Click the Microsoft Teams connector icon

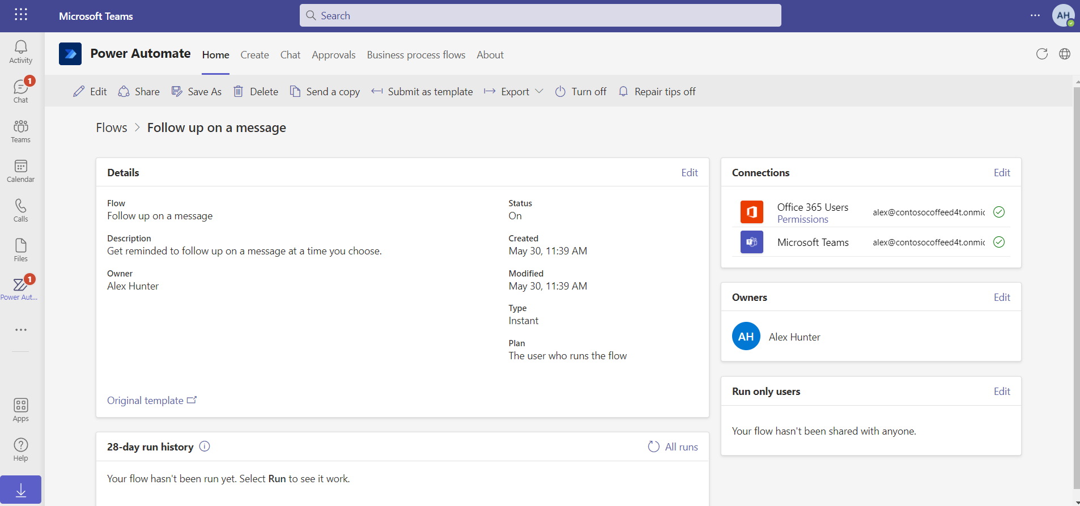tap(752, 242)
